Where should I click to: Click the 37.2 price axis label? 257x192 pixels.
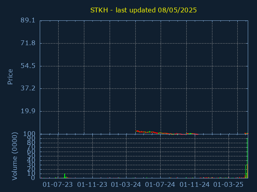pyautogui.click(x=28, y=88)
